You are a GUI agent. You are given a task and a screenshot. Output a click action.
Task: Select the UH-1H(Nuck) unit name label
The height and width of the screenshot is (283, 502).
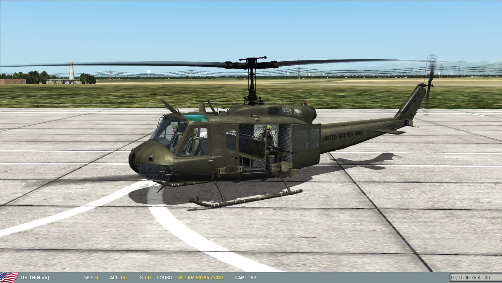(x=35, y=277)
